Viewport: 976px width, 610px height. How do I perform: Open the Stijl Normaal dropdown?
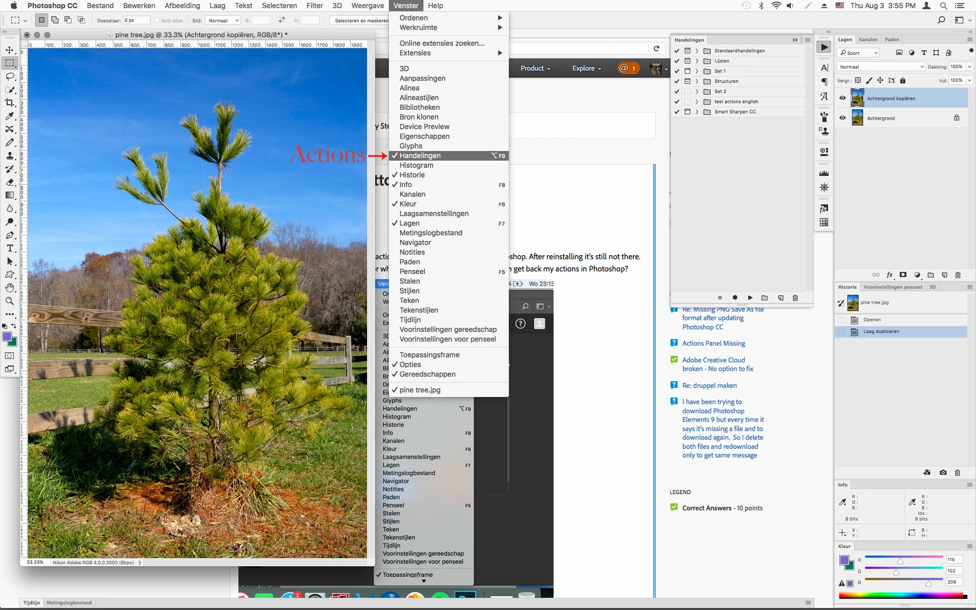(223, 20)
